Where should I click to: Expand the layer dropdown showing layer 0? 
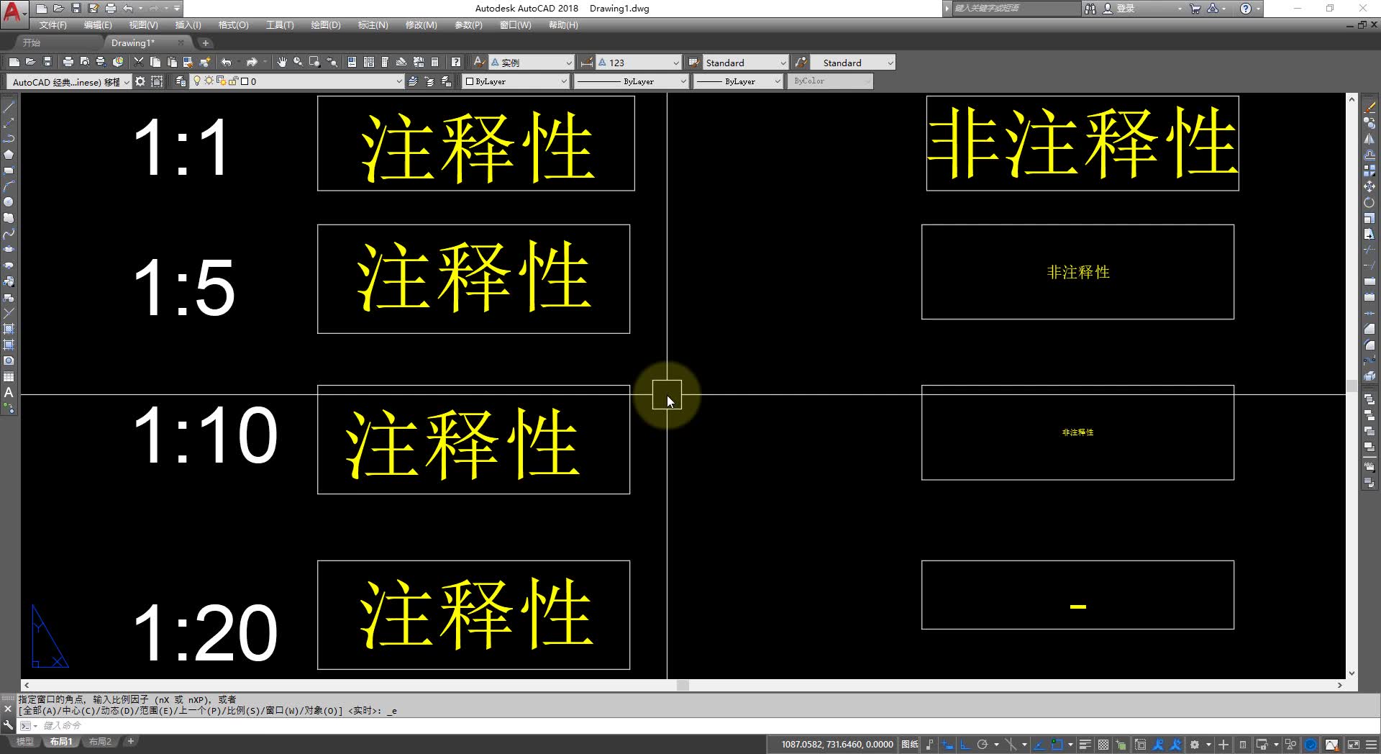296,81
